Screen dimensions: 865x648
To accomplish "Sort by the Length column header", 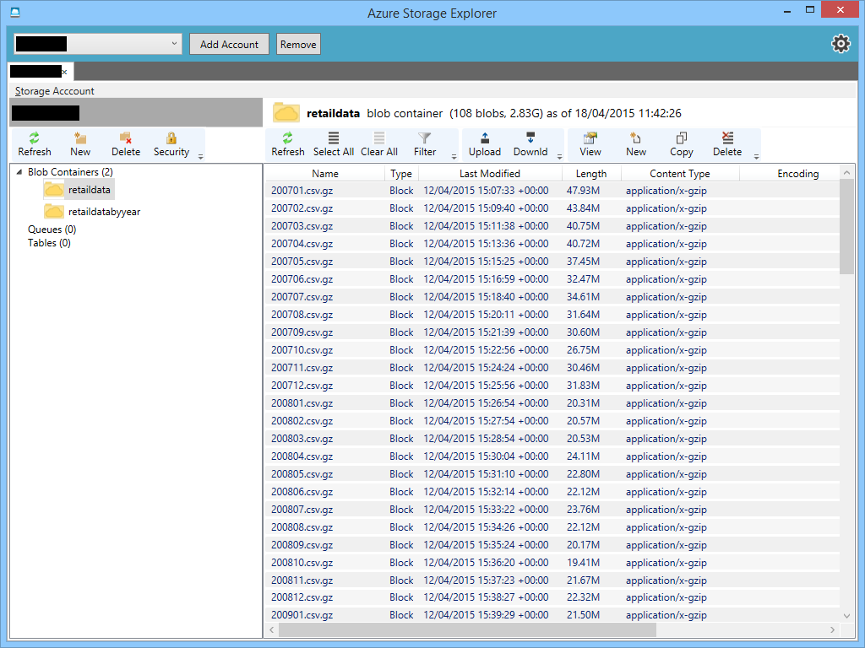I will tap(591, 174).
